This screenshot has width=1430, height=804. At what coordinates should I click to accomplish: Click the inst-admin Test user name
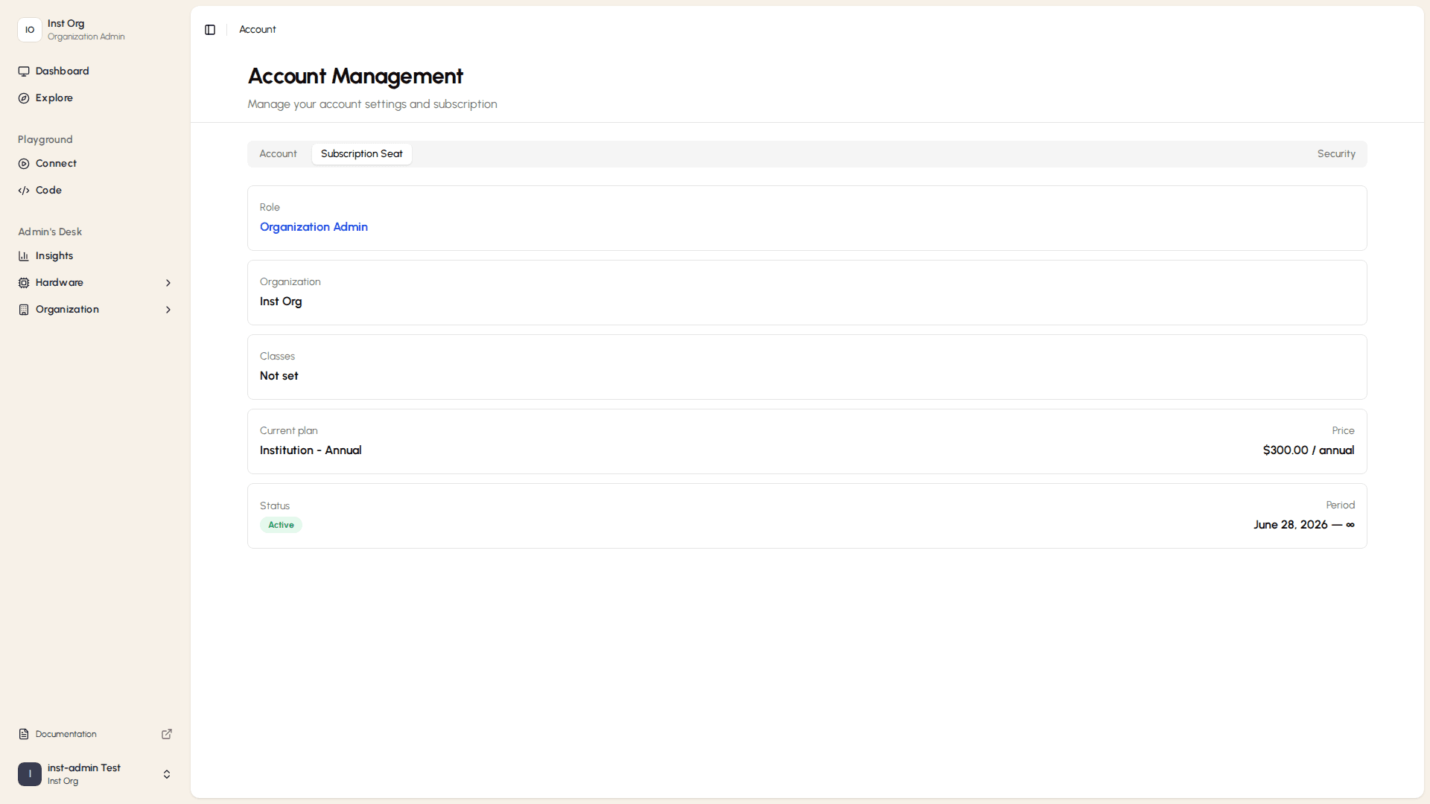pyautogui.click(x=84, y=768)
